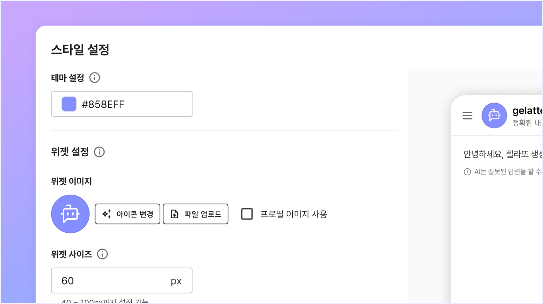The image size is (543, 304).
Task: Click the #858EFF hex color text field
Action: pos(132,104)
